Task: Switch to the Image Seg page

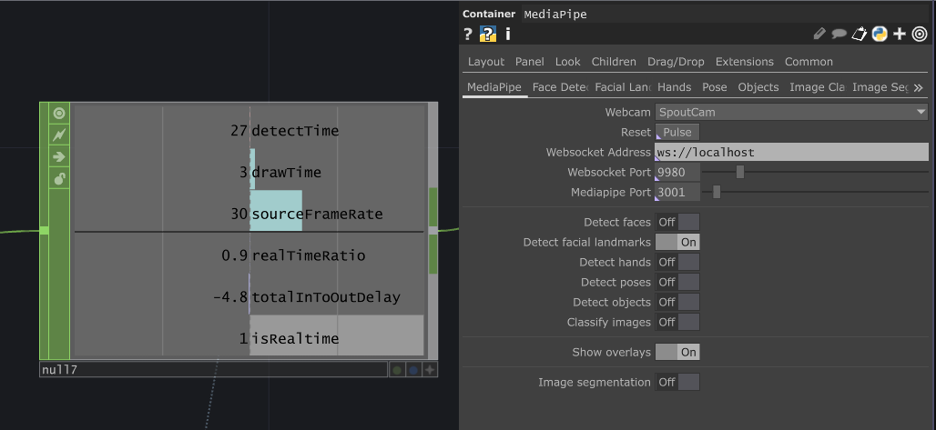Action: click(x=880, y=87)
